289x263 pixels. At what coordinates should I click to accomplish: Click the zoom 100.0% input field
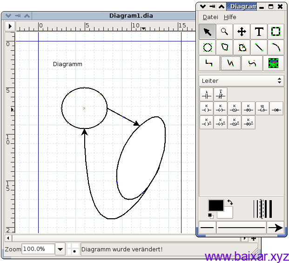[x=38, y=249]
